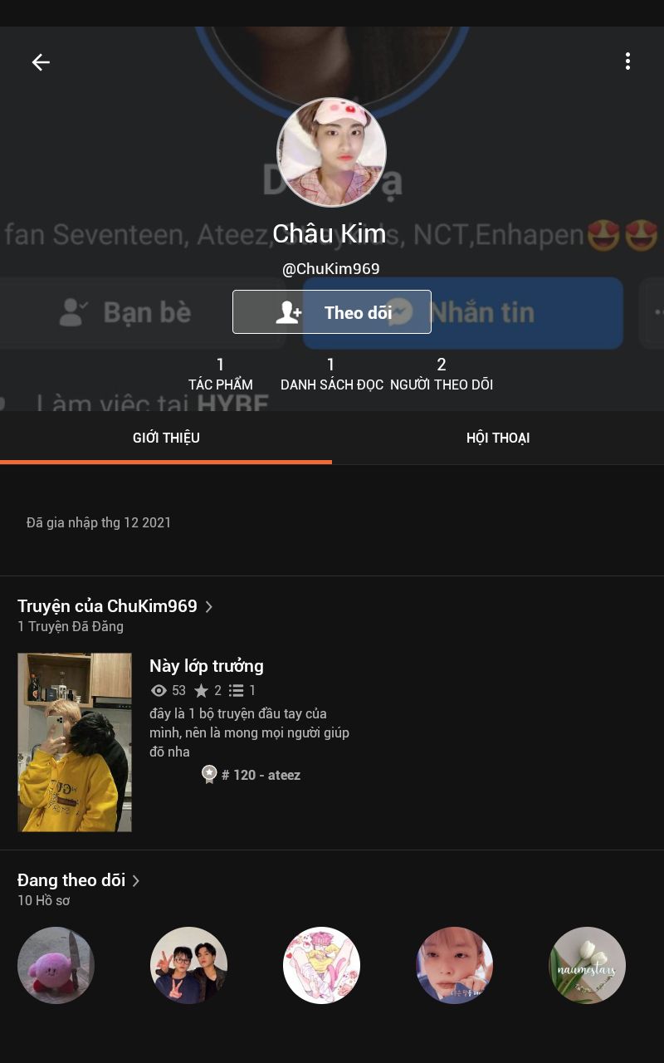
Task: Expand the Đang theo dõi section chevron
Action: click(x=136, y=880)
